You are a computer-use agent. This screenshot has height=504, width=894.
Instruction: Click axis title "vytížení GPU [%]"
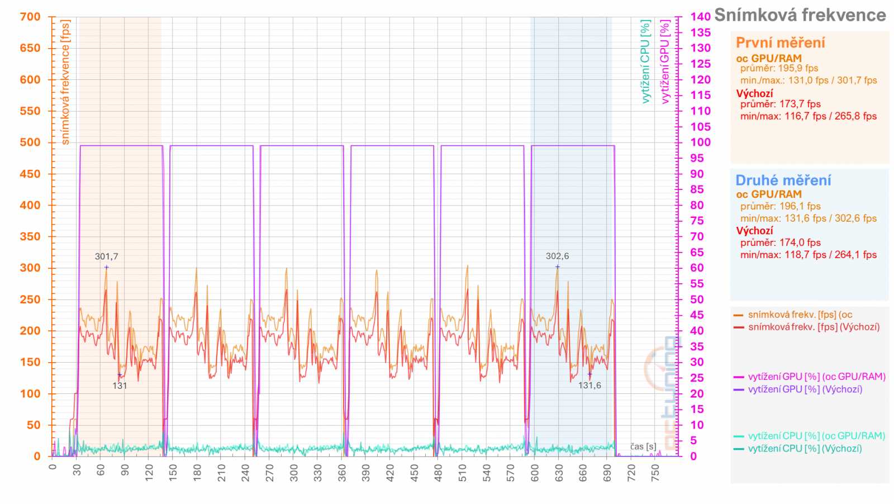(664, 61)
